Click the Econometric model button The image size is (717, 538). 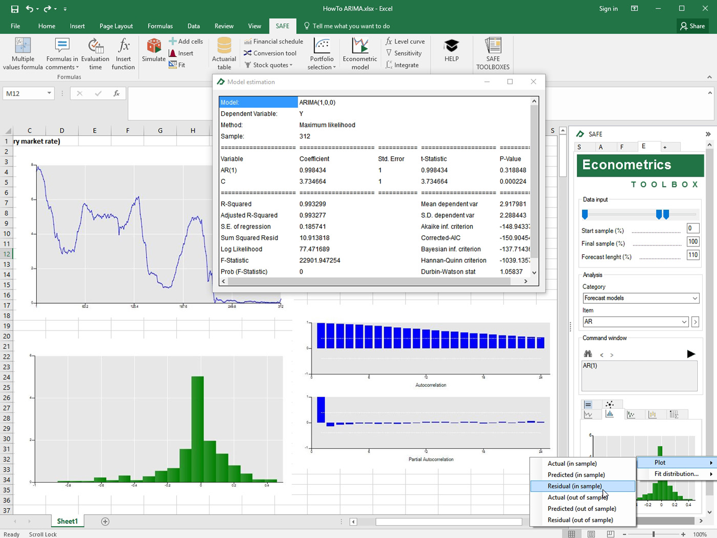(x=360, y=53)
